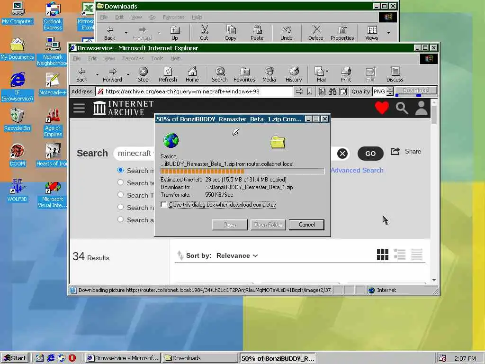
Task: Select the 'Search r...' radio option
Action: (x=121, y=207)
